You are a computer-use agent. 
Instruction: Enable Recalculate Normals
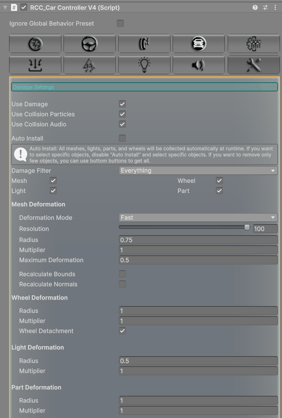(x=122, y=284)
